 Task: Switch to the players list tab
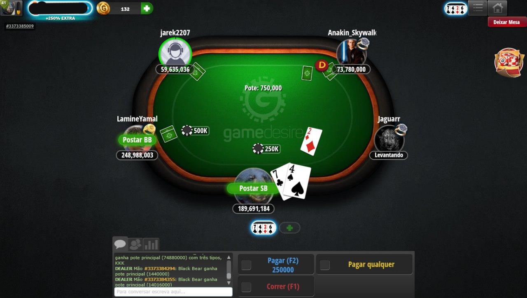pyautogui.click(x=135, y=244)
